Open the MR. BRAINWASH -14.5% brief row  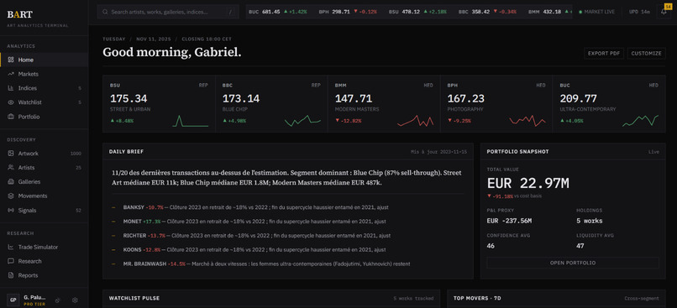[288, 264]
